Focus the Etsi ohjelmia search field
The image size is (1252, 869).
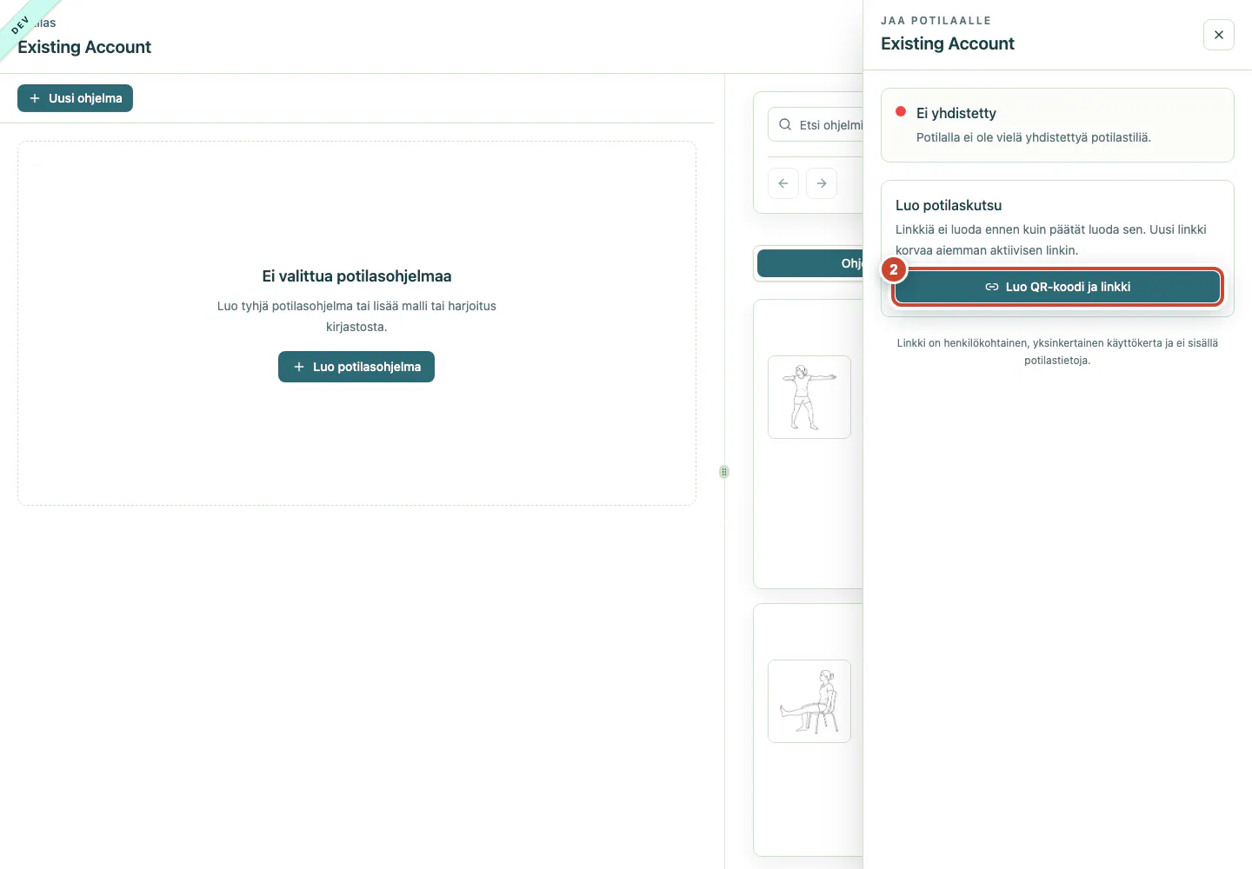(x=816, y=125)
